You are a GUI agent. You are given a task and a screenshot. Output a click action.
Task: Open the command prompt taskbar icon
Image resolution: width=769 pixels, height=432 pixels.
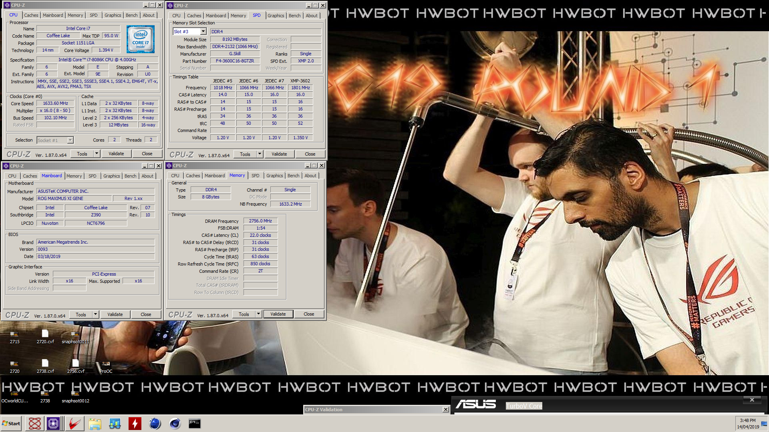pos(195,423)
